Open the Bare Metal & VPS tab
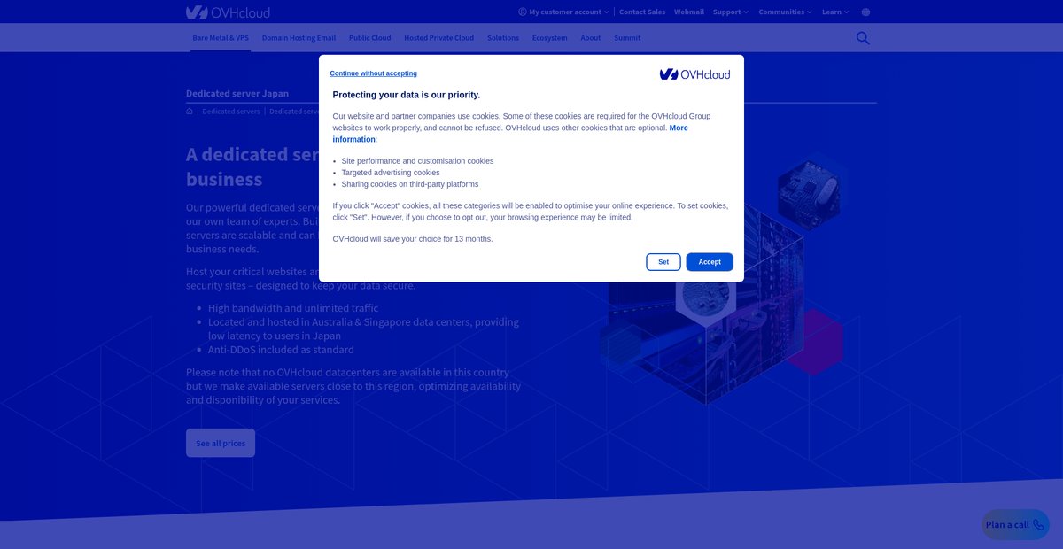Viewport: 1063px width, 549px height. [221, 38]
